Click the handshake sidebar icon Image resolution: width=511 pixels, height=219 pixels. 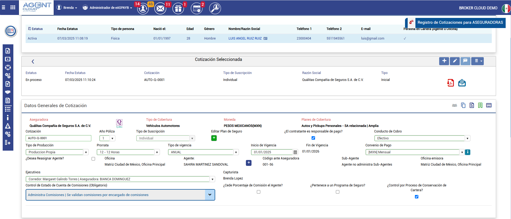click(x=8, y=92)
